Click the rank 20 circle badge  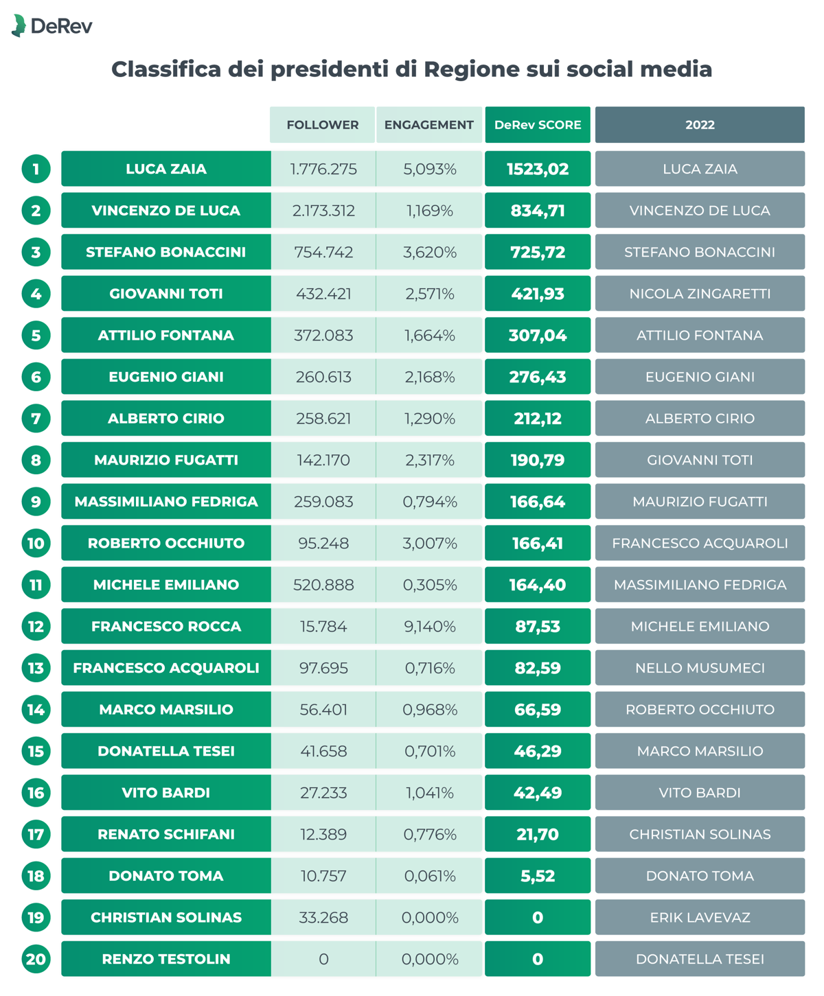[x=36, y=959]
